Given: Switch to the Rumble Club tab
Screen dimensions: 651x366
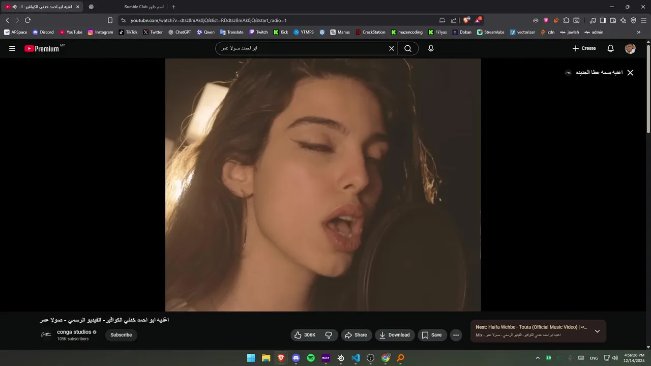Looking at the screenshot, I should pos(144,7).
